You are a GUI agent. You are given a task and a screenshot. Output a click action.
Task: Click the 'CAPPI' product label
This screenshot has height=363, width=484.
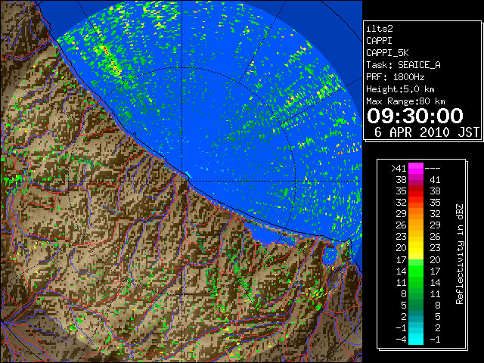[379, 41]
